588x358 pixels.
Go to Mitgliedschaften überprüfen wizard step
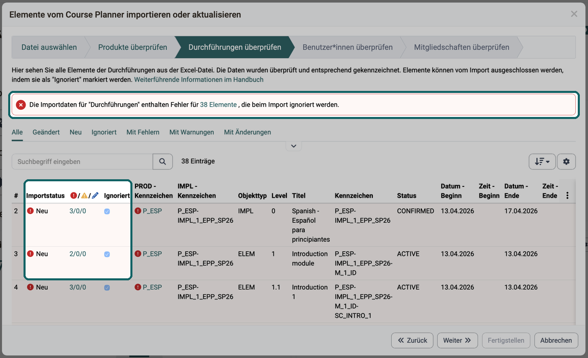[462, 47]
